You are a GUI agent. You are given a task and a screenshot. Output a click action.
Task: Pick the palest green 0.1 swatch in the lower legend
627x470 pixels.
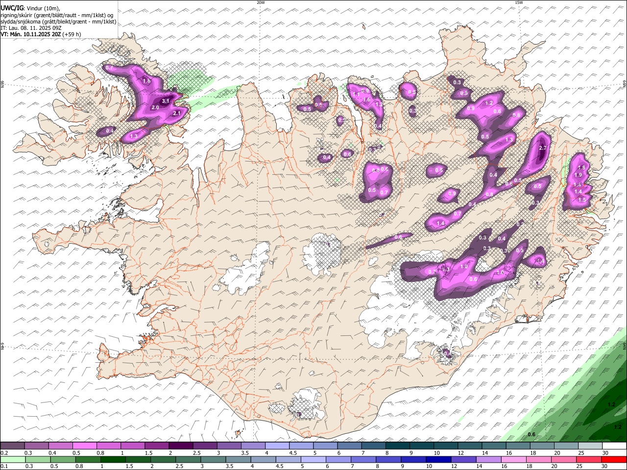point(12,459)
